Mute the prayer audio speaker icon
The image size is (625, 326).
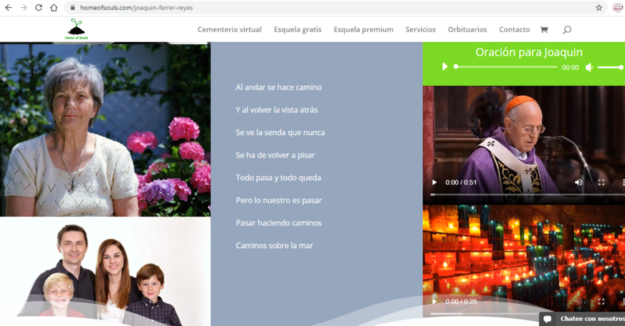[589, 67]
